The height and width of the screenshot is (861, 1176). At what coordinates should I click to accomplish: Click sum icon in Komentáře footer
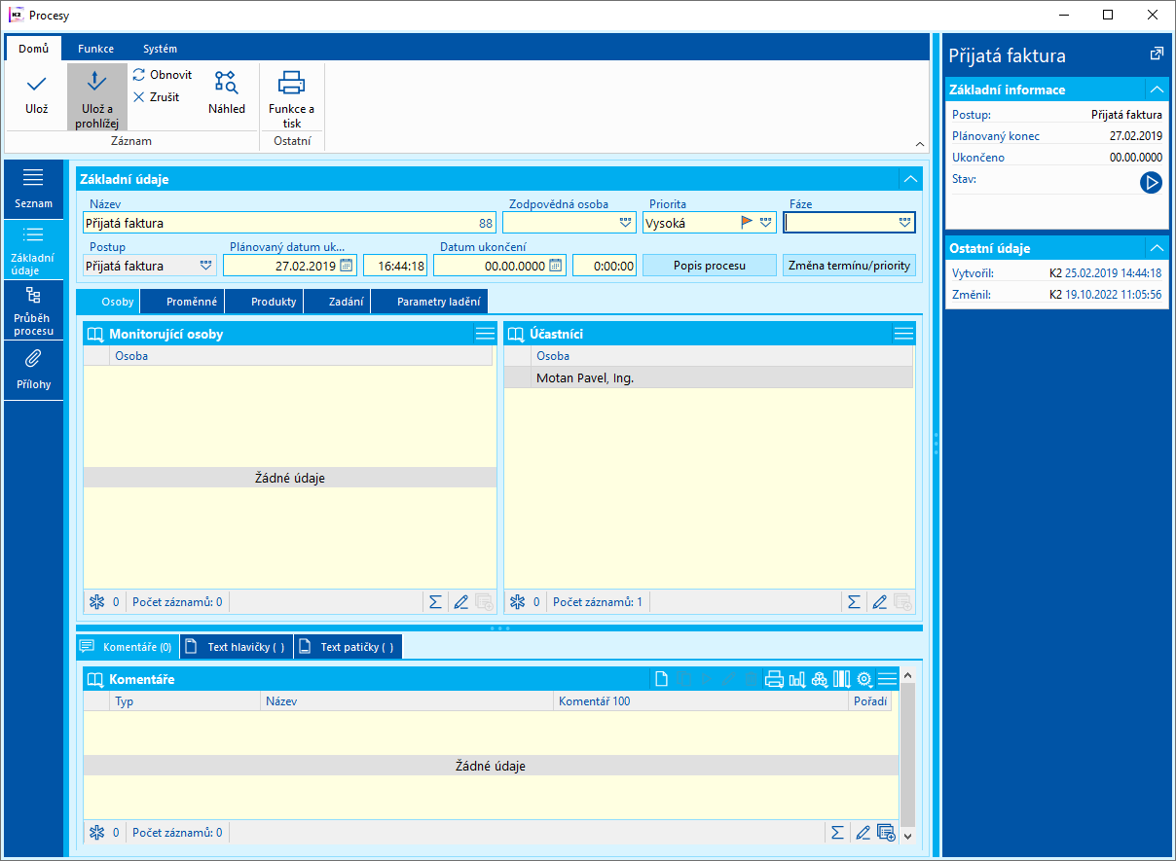pos(836,833)
